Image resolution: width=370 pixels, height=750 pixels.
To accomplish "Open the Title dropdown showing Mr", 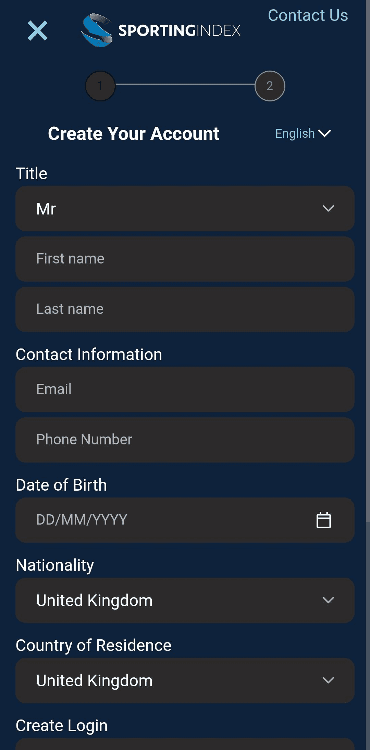I will (x=185, y=209).
